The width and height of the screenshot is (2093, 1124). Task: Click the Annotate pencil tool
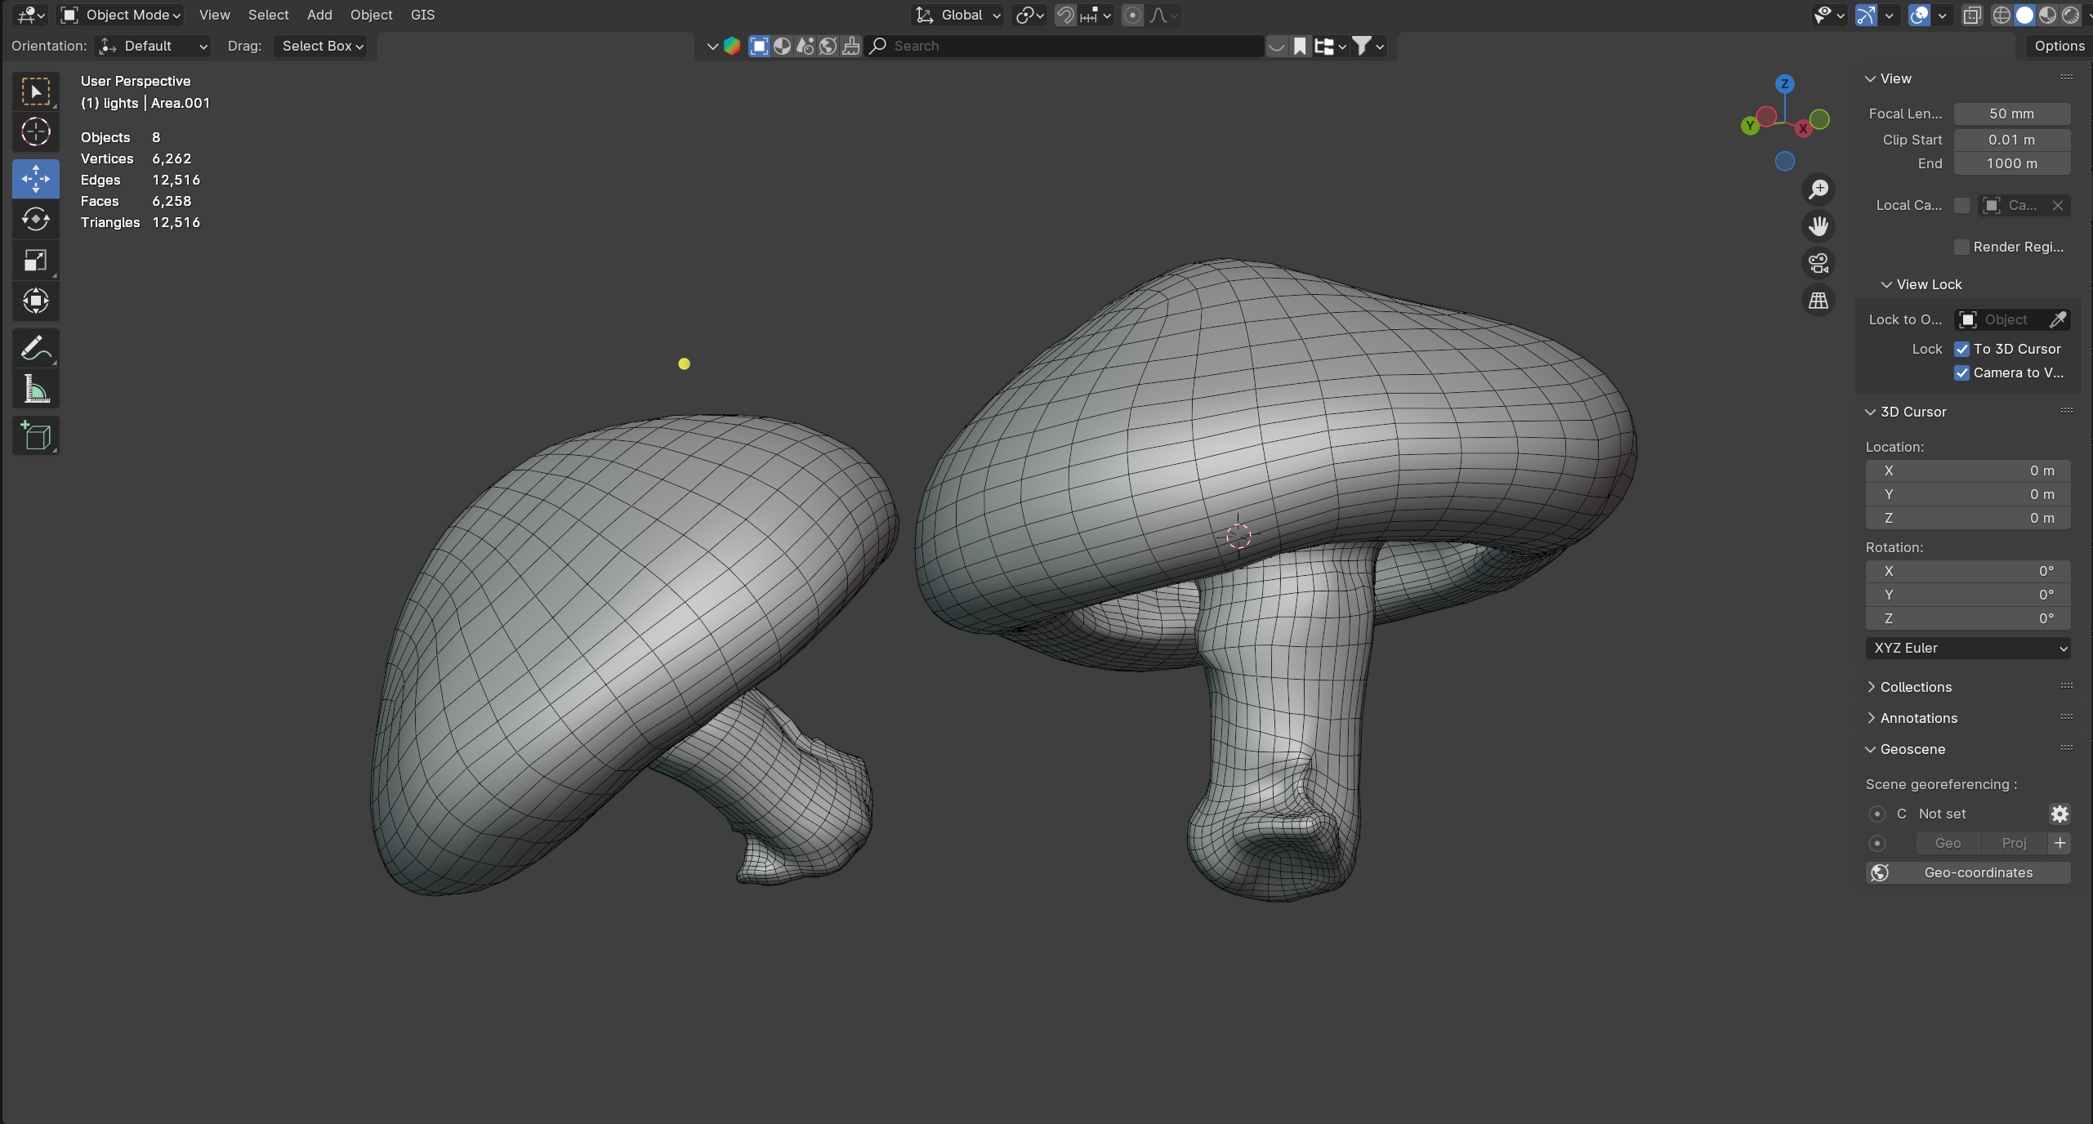tap(35, 349)
